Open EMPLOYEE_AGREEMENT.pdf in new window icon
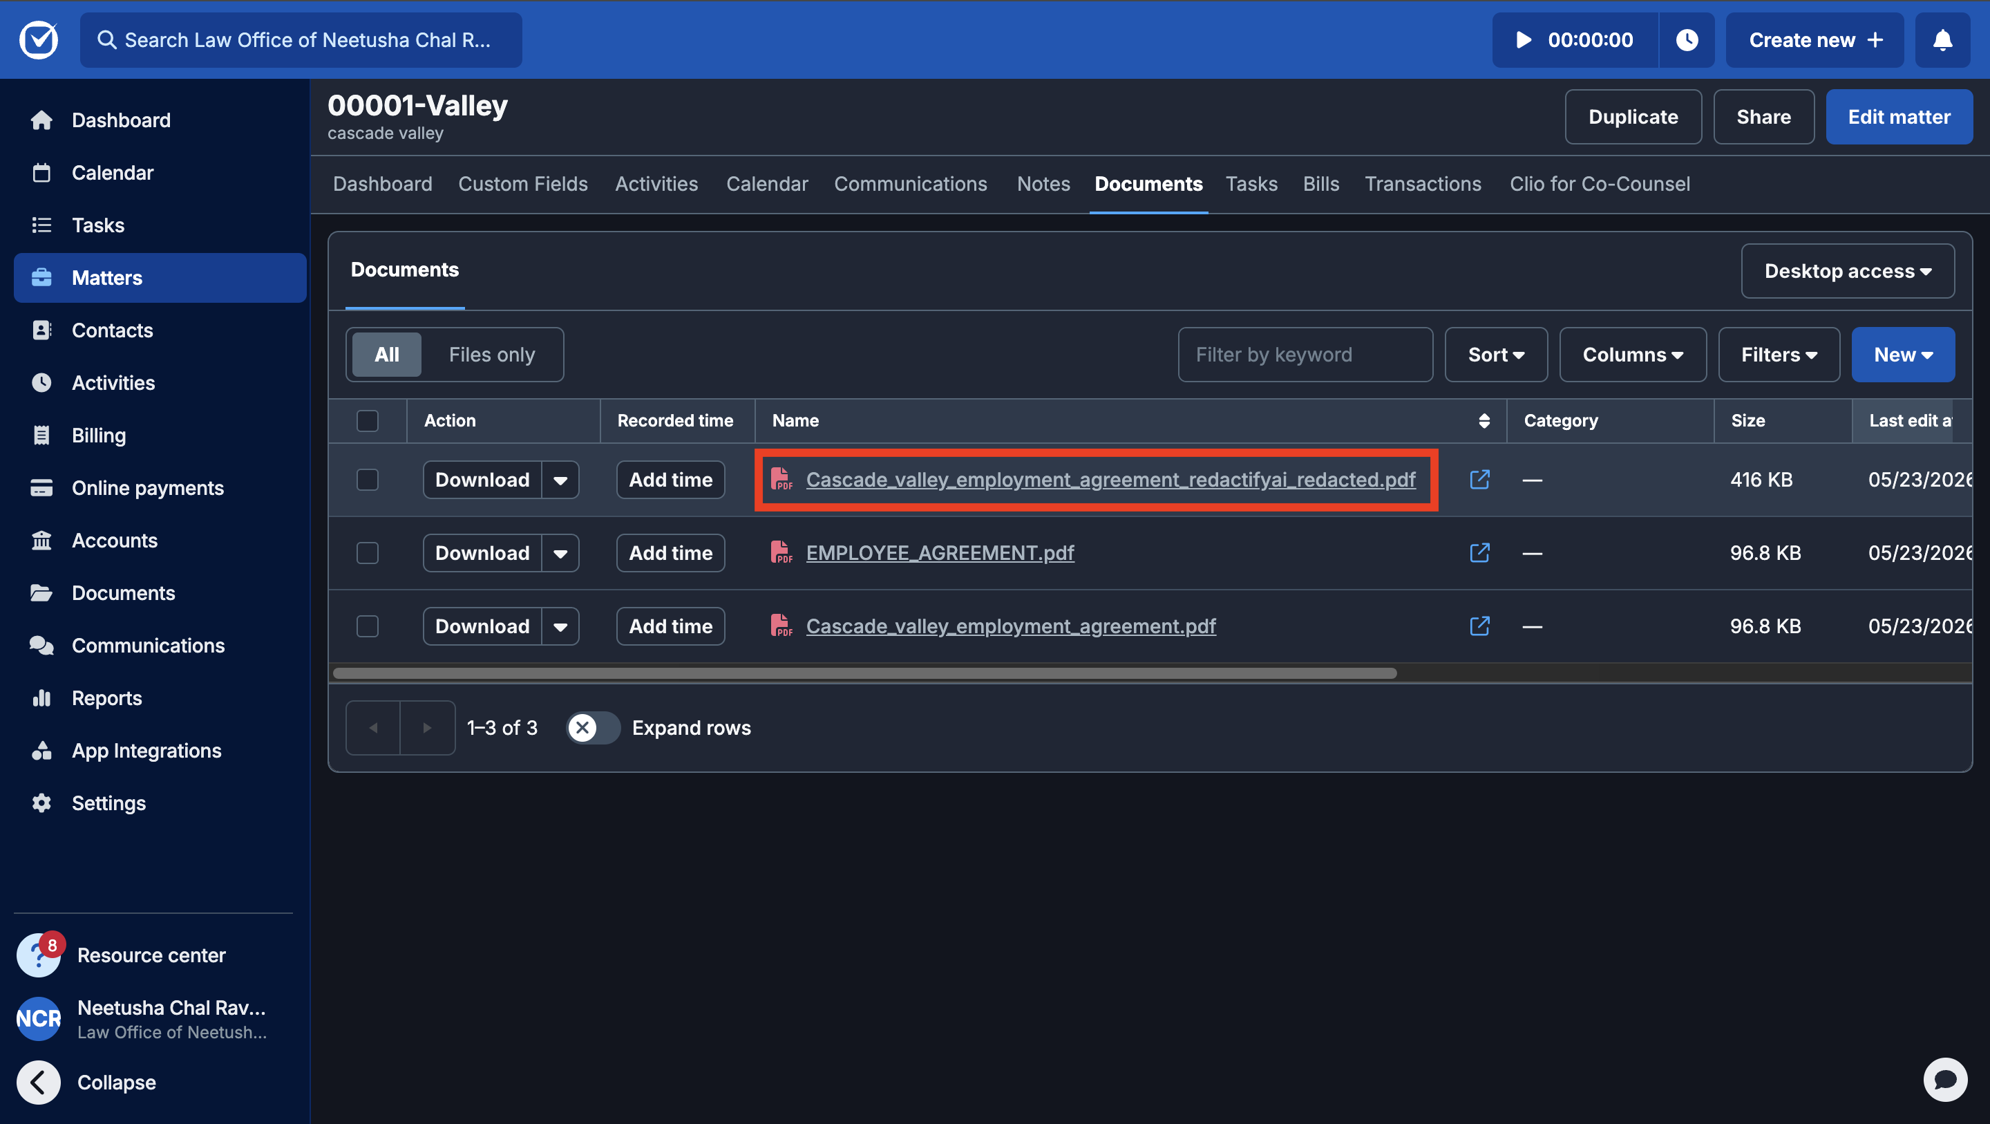1990x1124 pixels. pos(1479,553)
